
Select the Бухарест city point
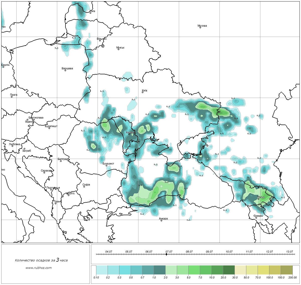107,165
